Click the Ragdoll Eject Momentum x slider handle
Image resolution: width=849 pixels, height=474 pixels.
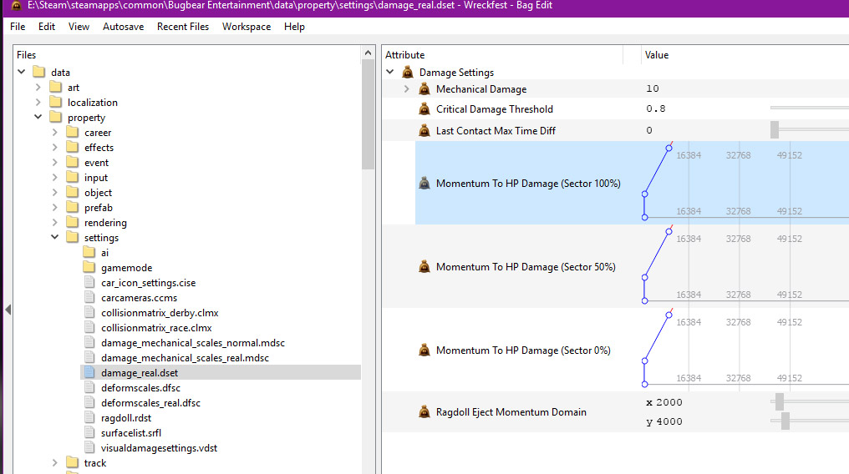coord(780,401)
